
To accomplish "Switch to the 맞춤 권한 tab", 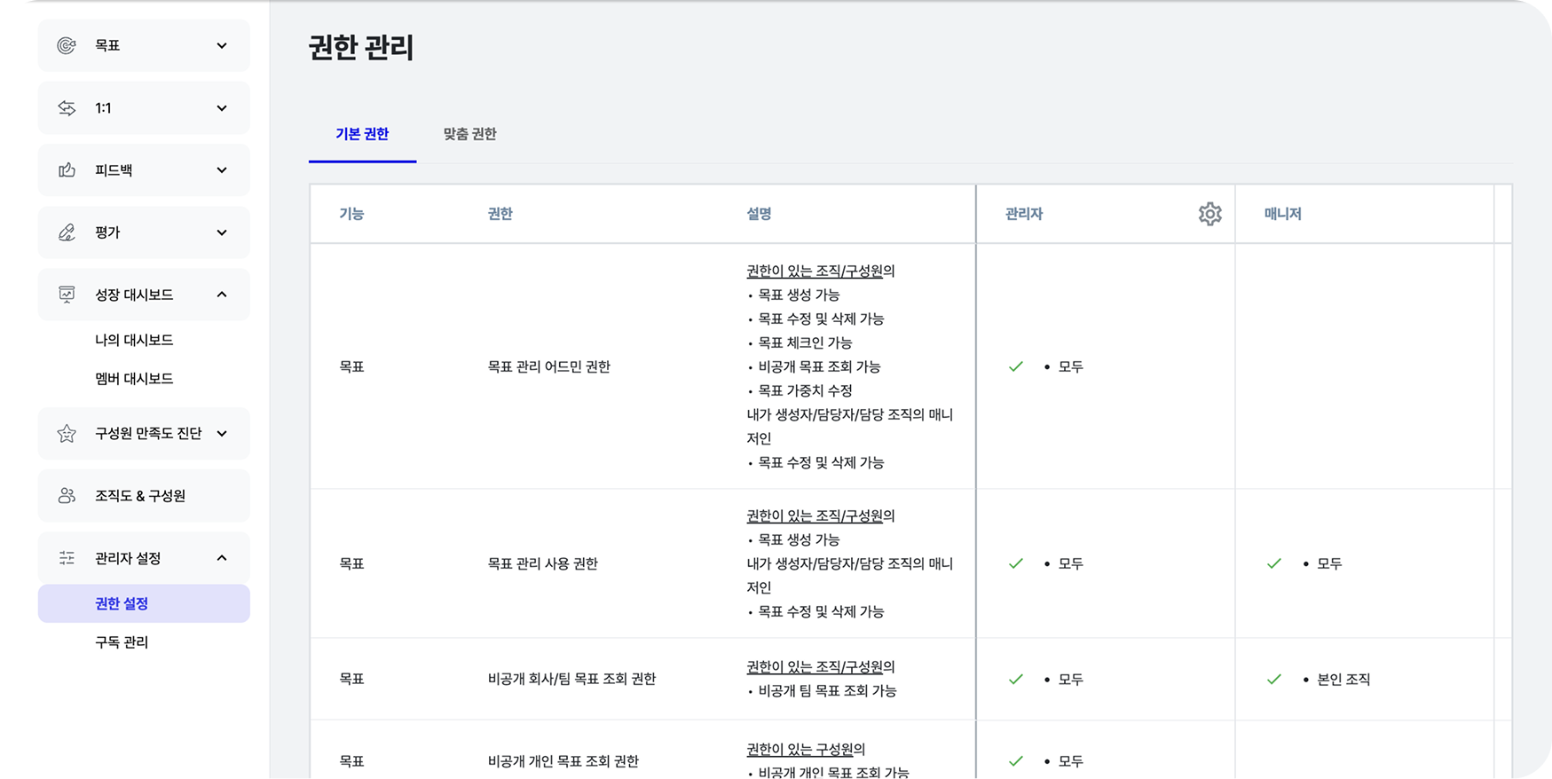I will tap(469, 134).
